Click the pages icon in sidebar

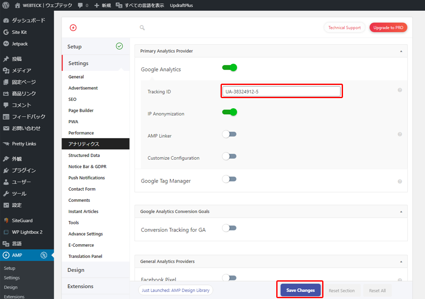coord(6,82)
